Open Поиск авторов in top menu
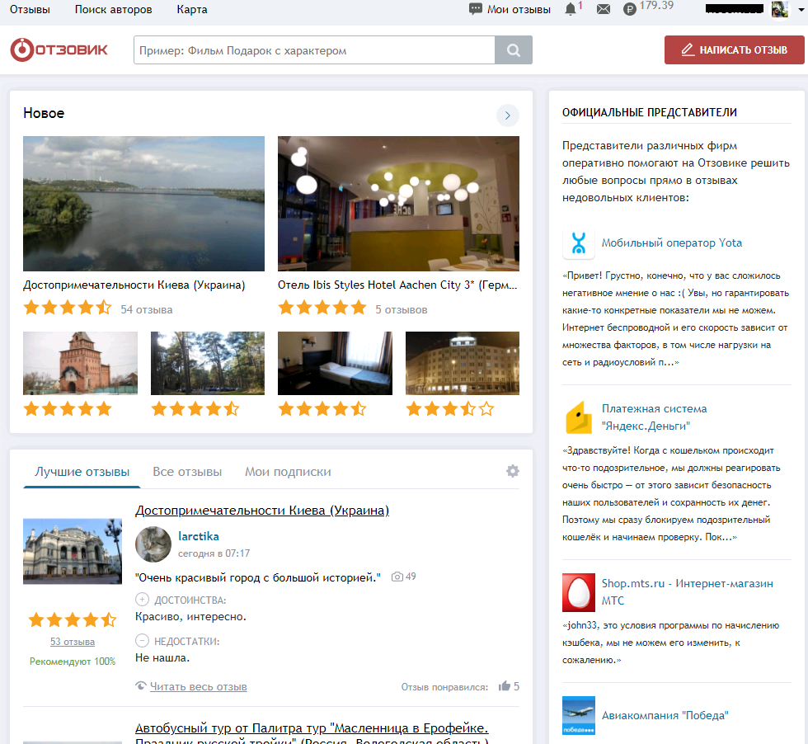Screen dimensions: 808x744 click(x=114, y=9)
